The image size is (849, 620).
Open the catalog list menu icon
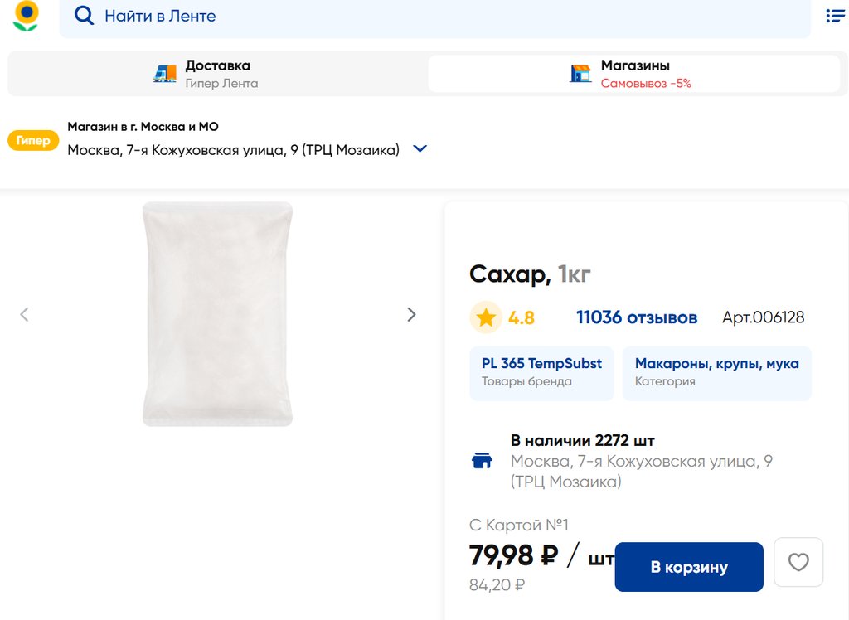point(835,16)
